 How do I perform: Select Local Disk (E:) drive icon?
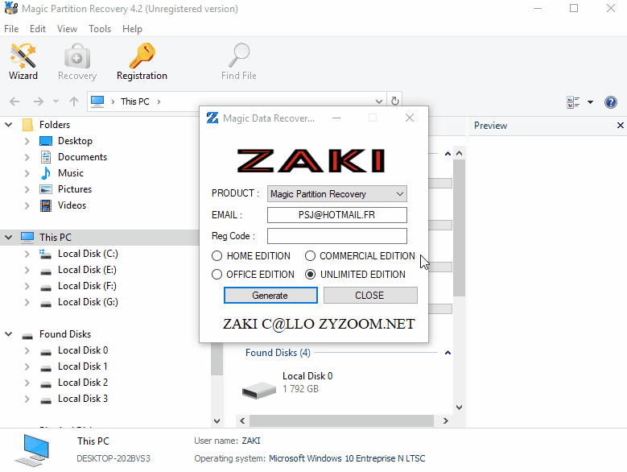click(x=46, y=271)
